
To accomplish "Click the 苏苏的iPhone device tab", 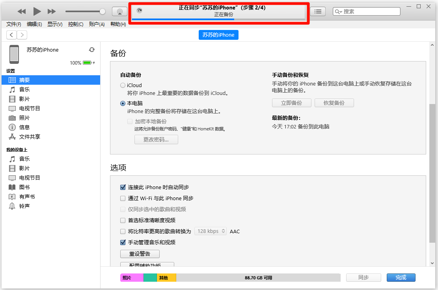I will click(218, 35).
